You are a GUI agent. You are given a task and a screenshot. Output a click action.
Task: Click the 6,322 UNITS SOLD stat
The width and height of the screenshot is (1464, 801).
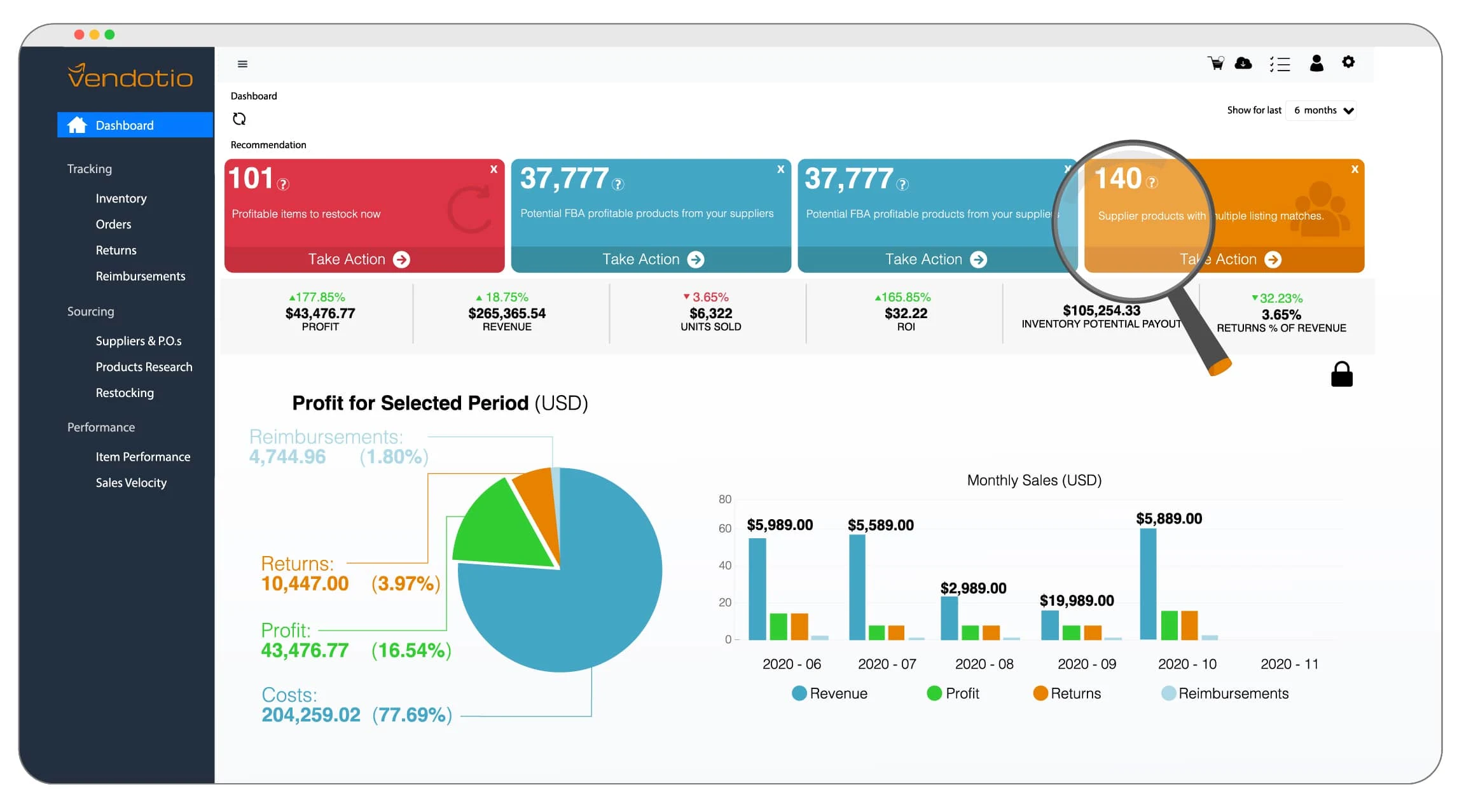click(710, 312)
